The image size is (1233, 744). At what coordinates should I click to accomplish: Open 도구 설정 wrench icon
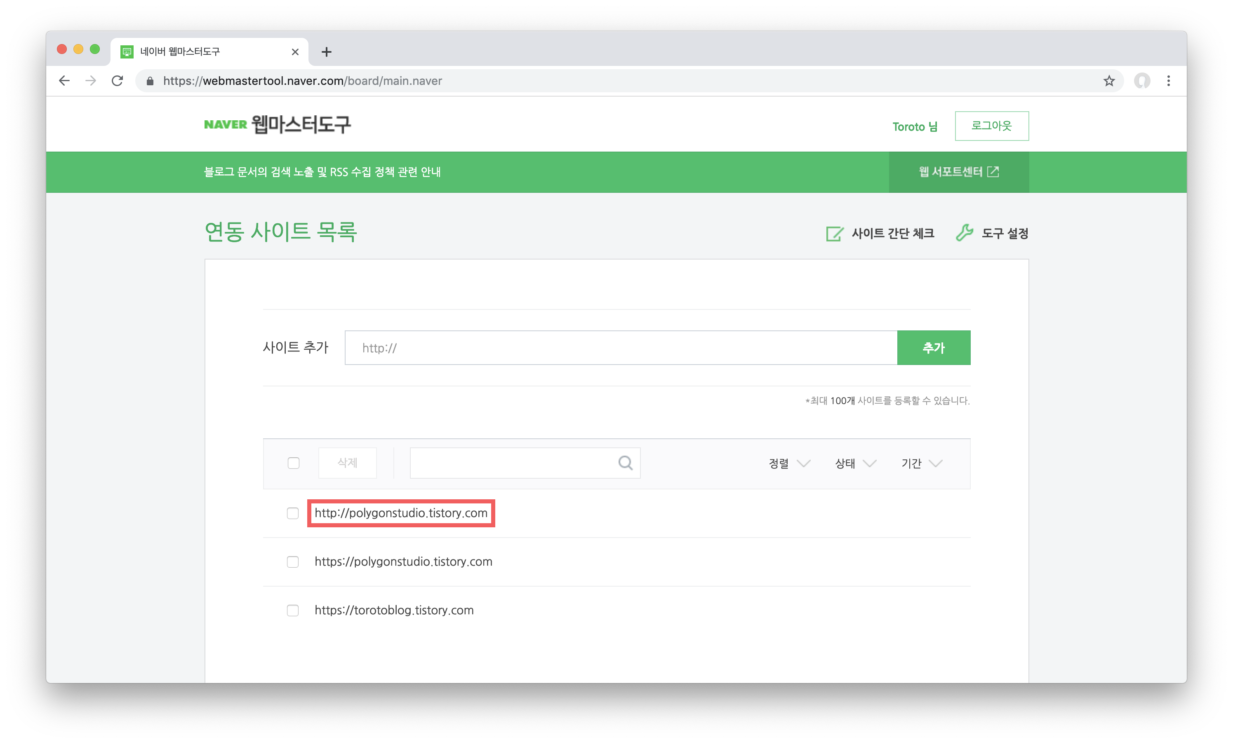pyautogui.click(x=964, y=232)
